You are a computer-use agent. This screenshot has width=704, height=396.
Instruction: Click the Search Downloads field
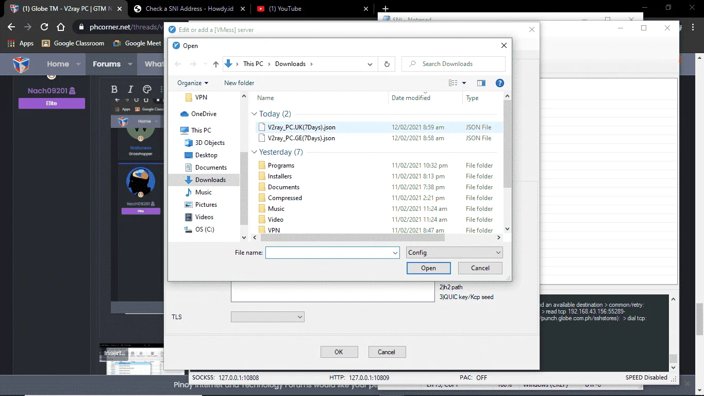pyautogui.click(x=453, y=64)
